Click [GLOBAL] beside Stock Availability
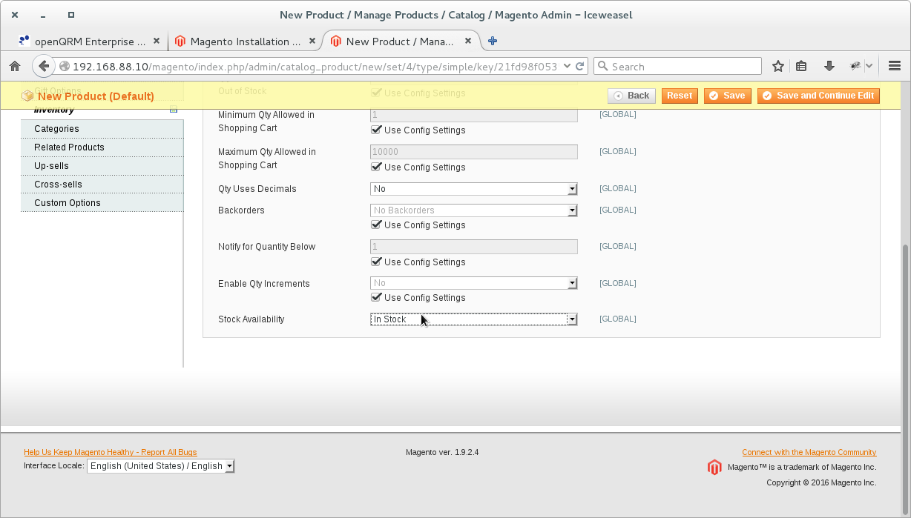This screenshot has height=518, width=911. tap(618, 319)
